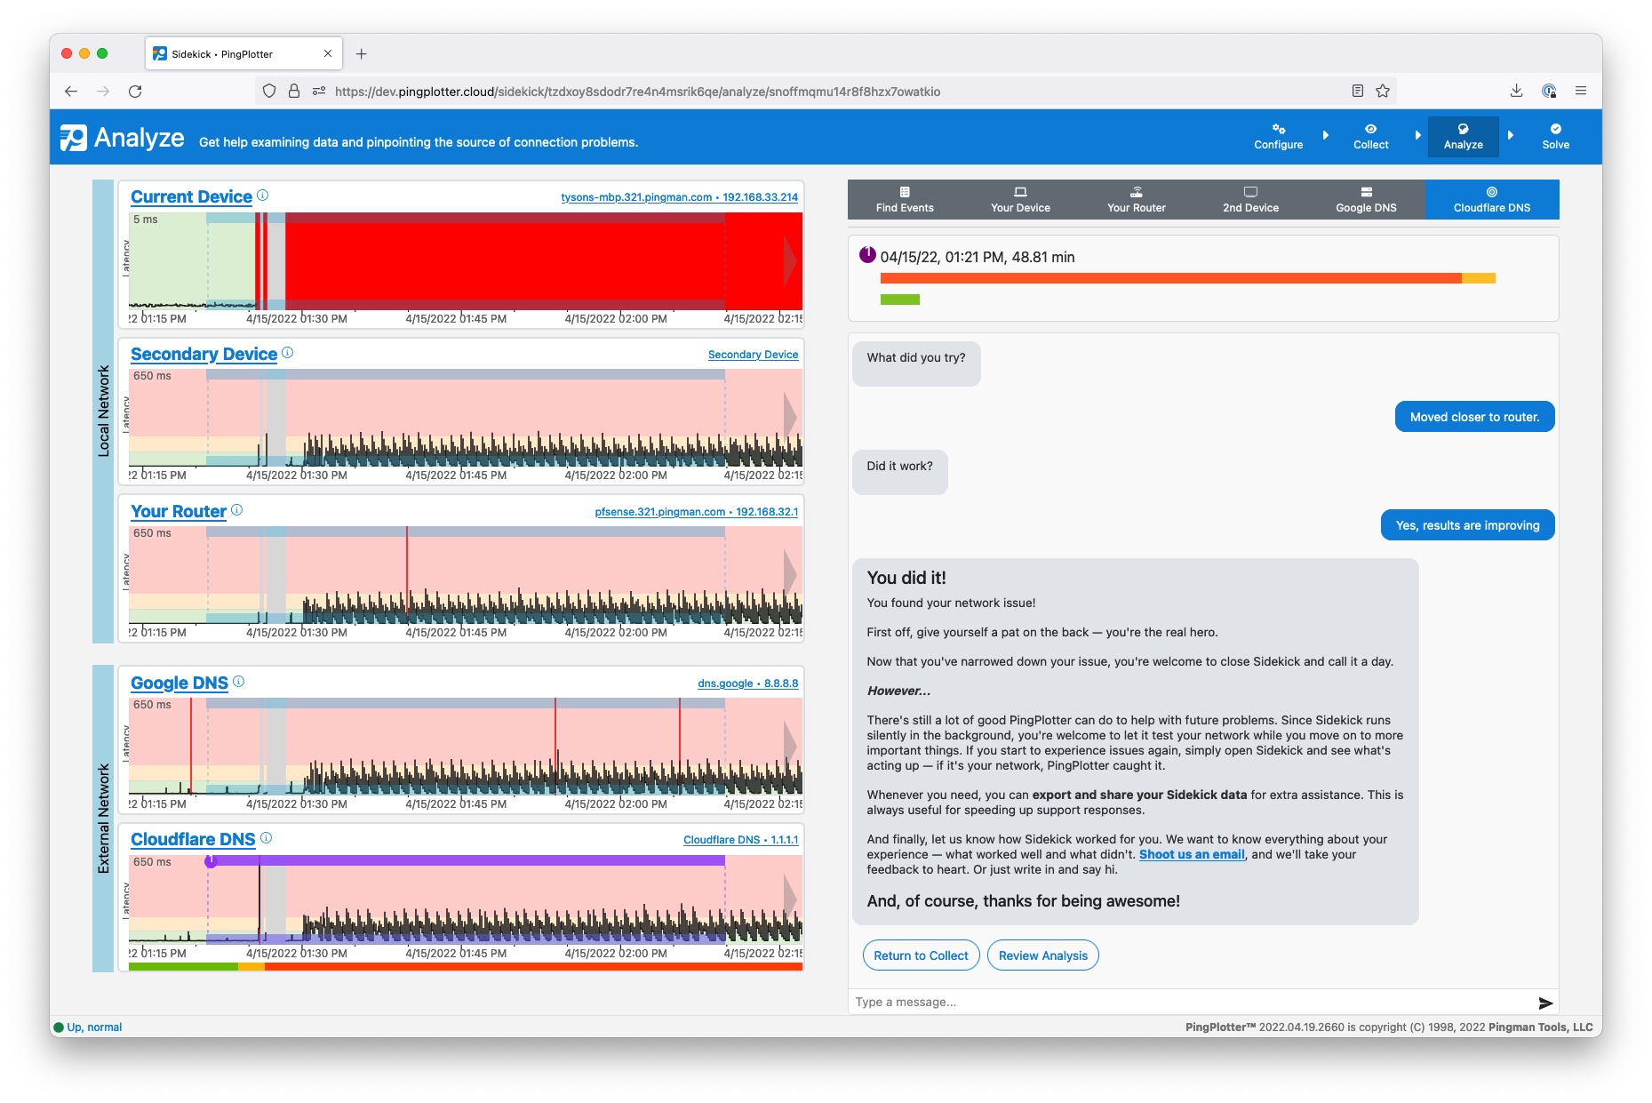This screenshot has height=1103, width=1652.
Task: Send message with the arrow icon
Action: [1545, 1003]
